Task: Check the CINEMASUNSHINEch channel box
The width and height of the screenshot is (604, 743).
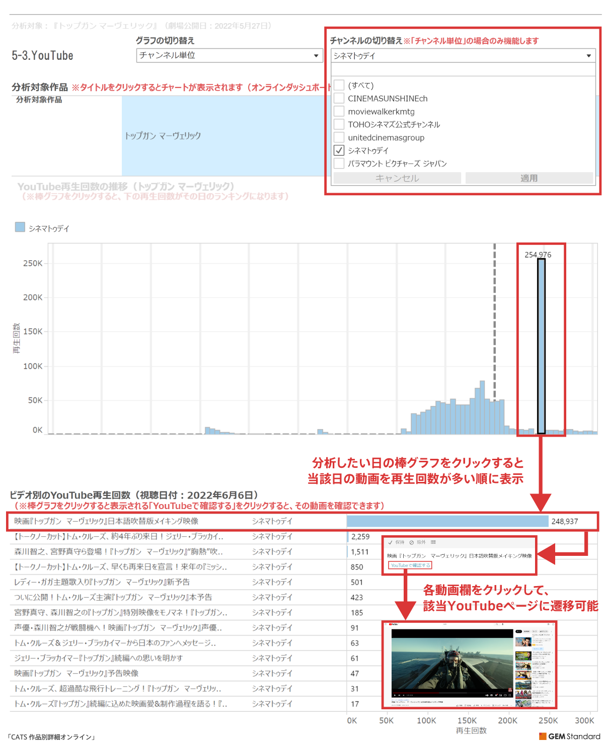Action: tap(339, 98)
